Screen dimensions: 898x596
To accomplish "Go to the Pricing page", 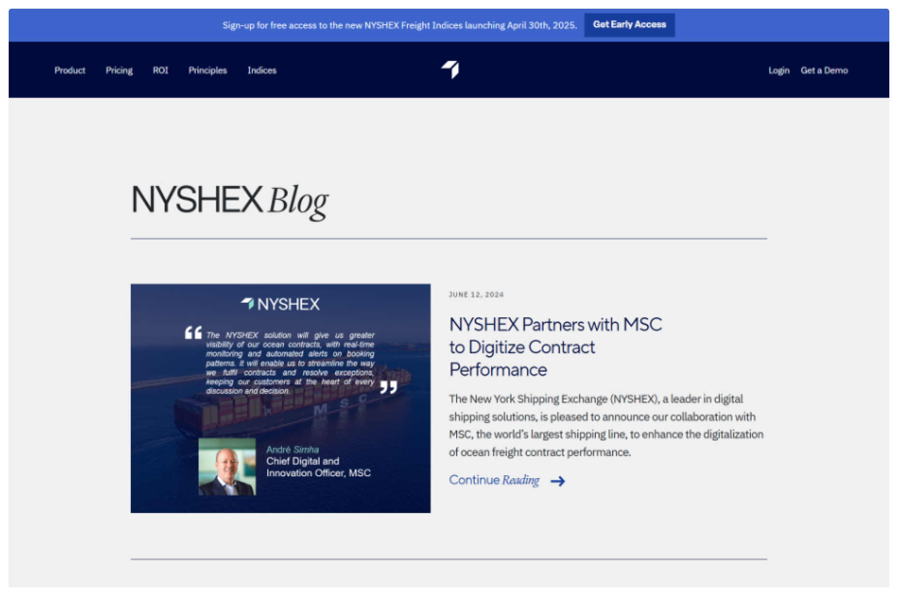I will click(x=119, y=71).
